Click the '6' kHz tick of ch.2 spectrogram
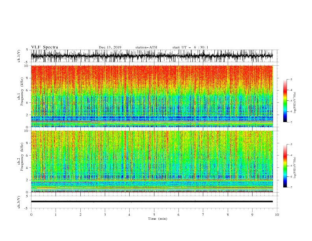This screenshot has height=241, width=312. coord(27,156)
